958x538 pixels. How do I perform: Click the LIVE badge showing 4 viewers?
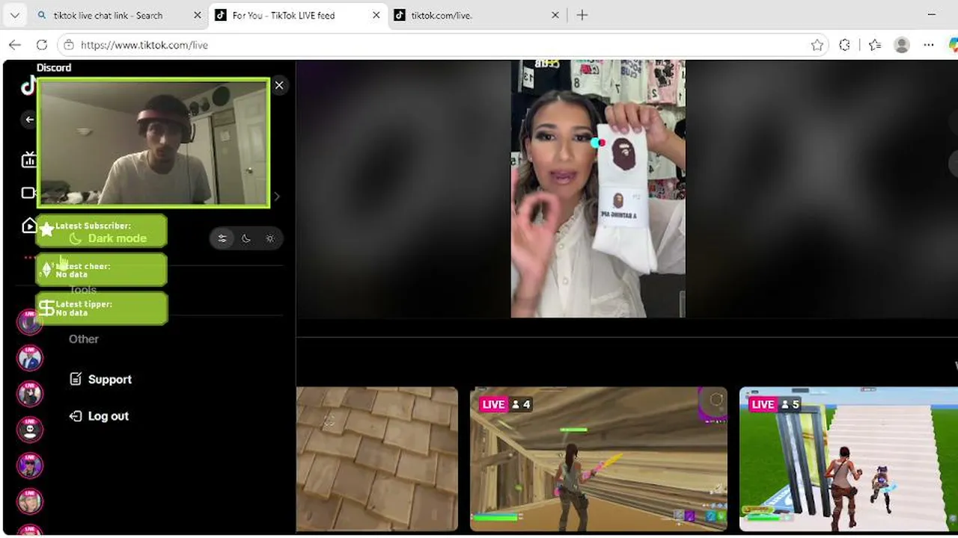[506, 404]
